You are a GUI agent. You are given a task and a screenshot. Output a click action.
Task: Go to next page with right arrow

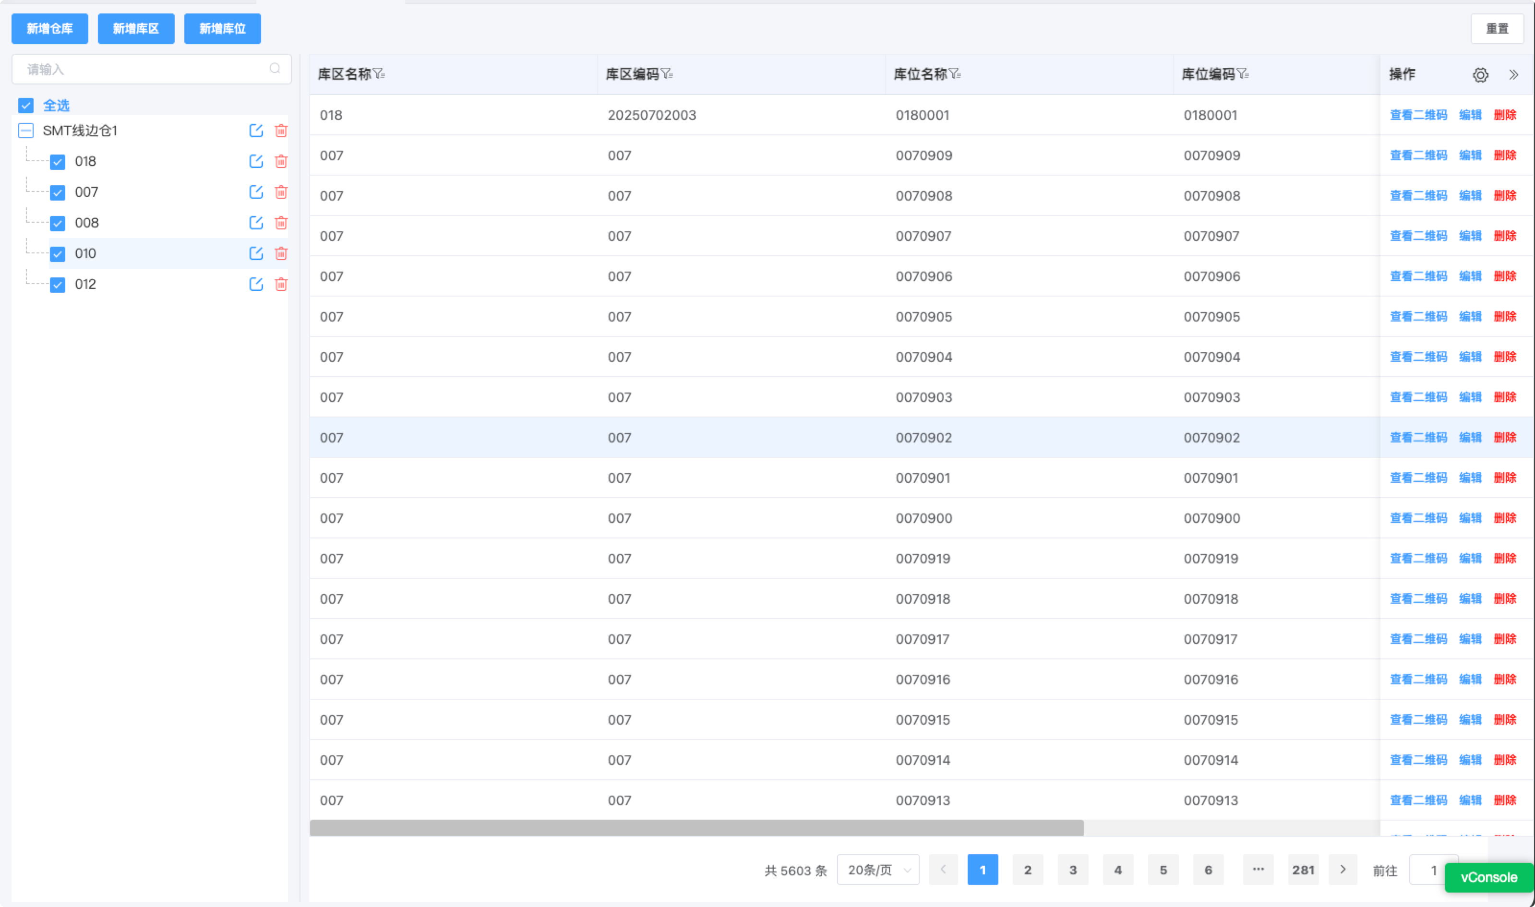(1343, 870)
